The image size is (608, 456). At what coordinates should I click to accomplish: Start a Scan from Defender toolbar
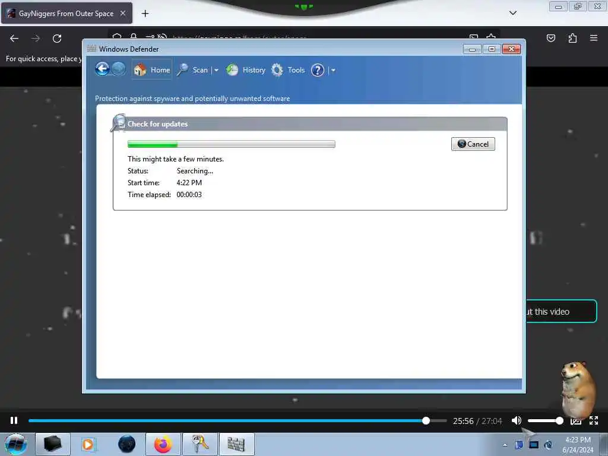click(x=193, y=70)
